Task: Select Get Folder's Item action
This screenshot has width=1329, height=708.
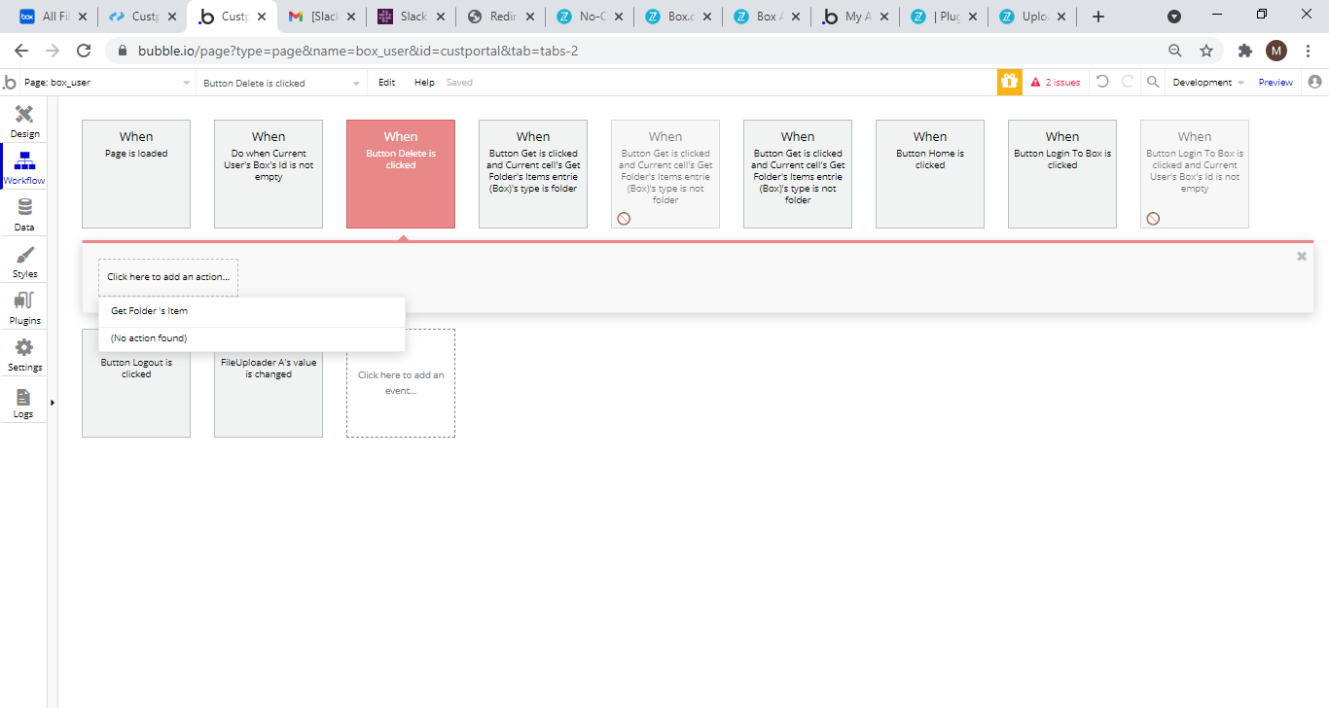Action: point(252,311)
